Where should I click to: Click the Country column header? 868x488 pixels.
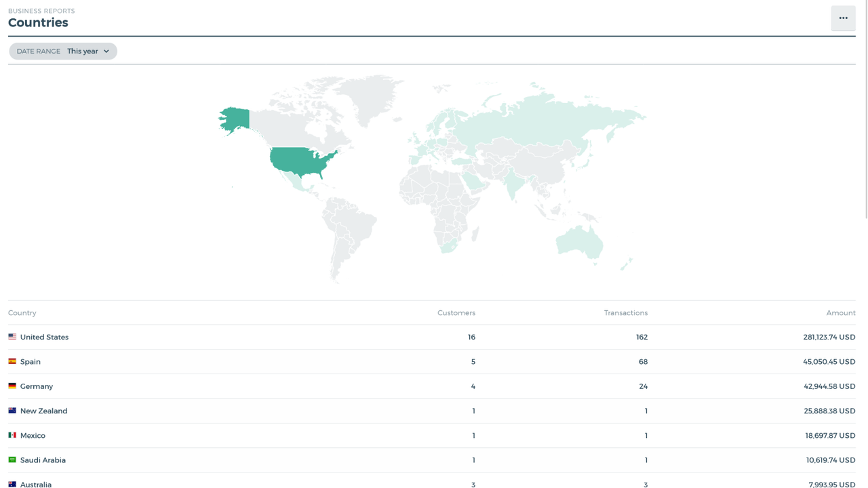(x=22, y=313)
